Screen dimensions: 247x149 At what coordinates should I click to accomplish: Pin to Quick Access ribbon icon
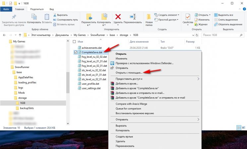[14, 17]
